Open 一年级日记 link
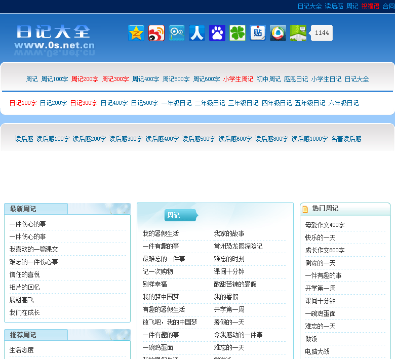The height and width of the screenshot is (359, 395). pyautogui.click(x=176, y=103)
